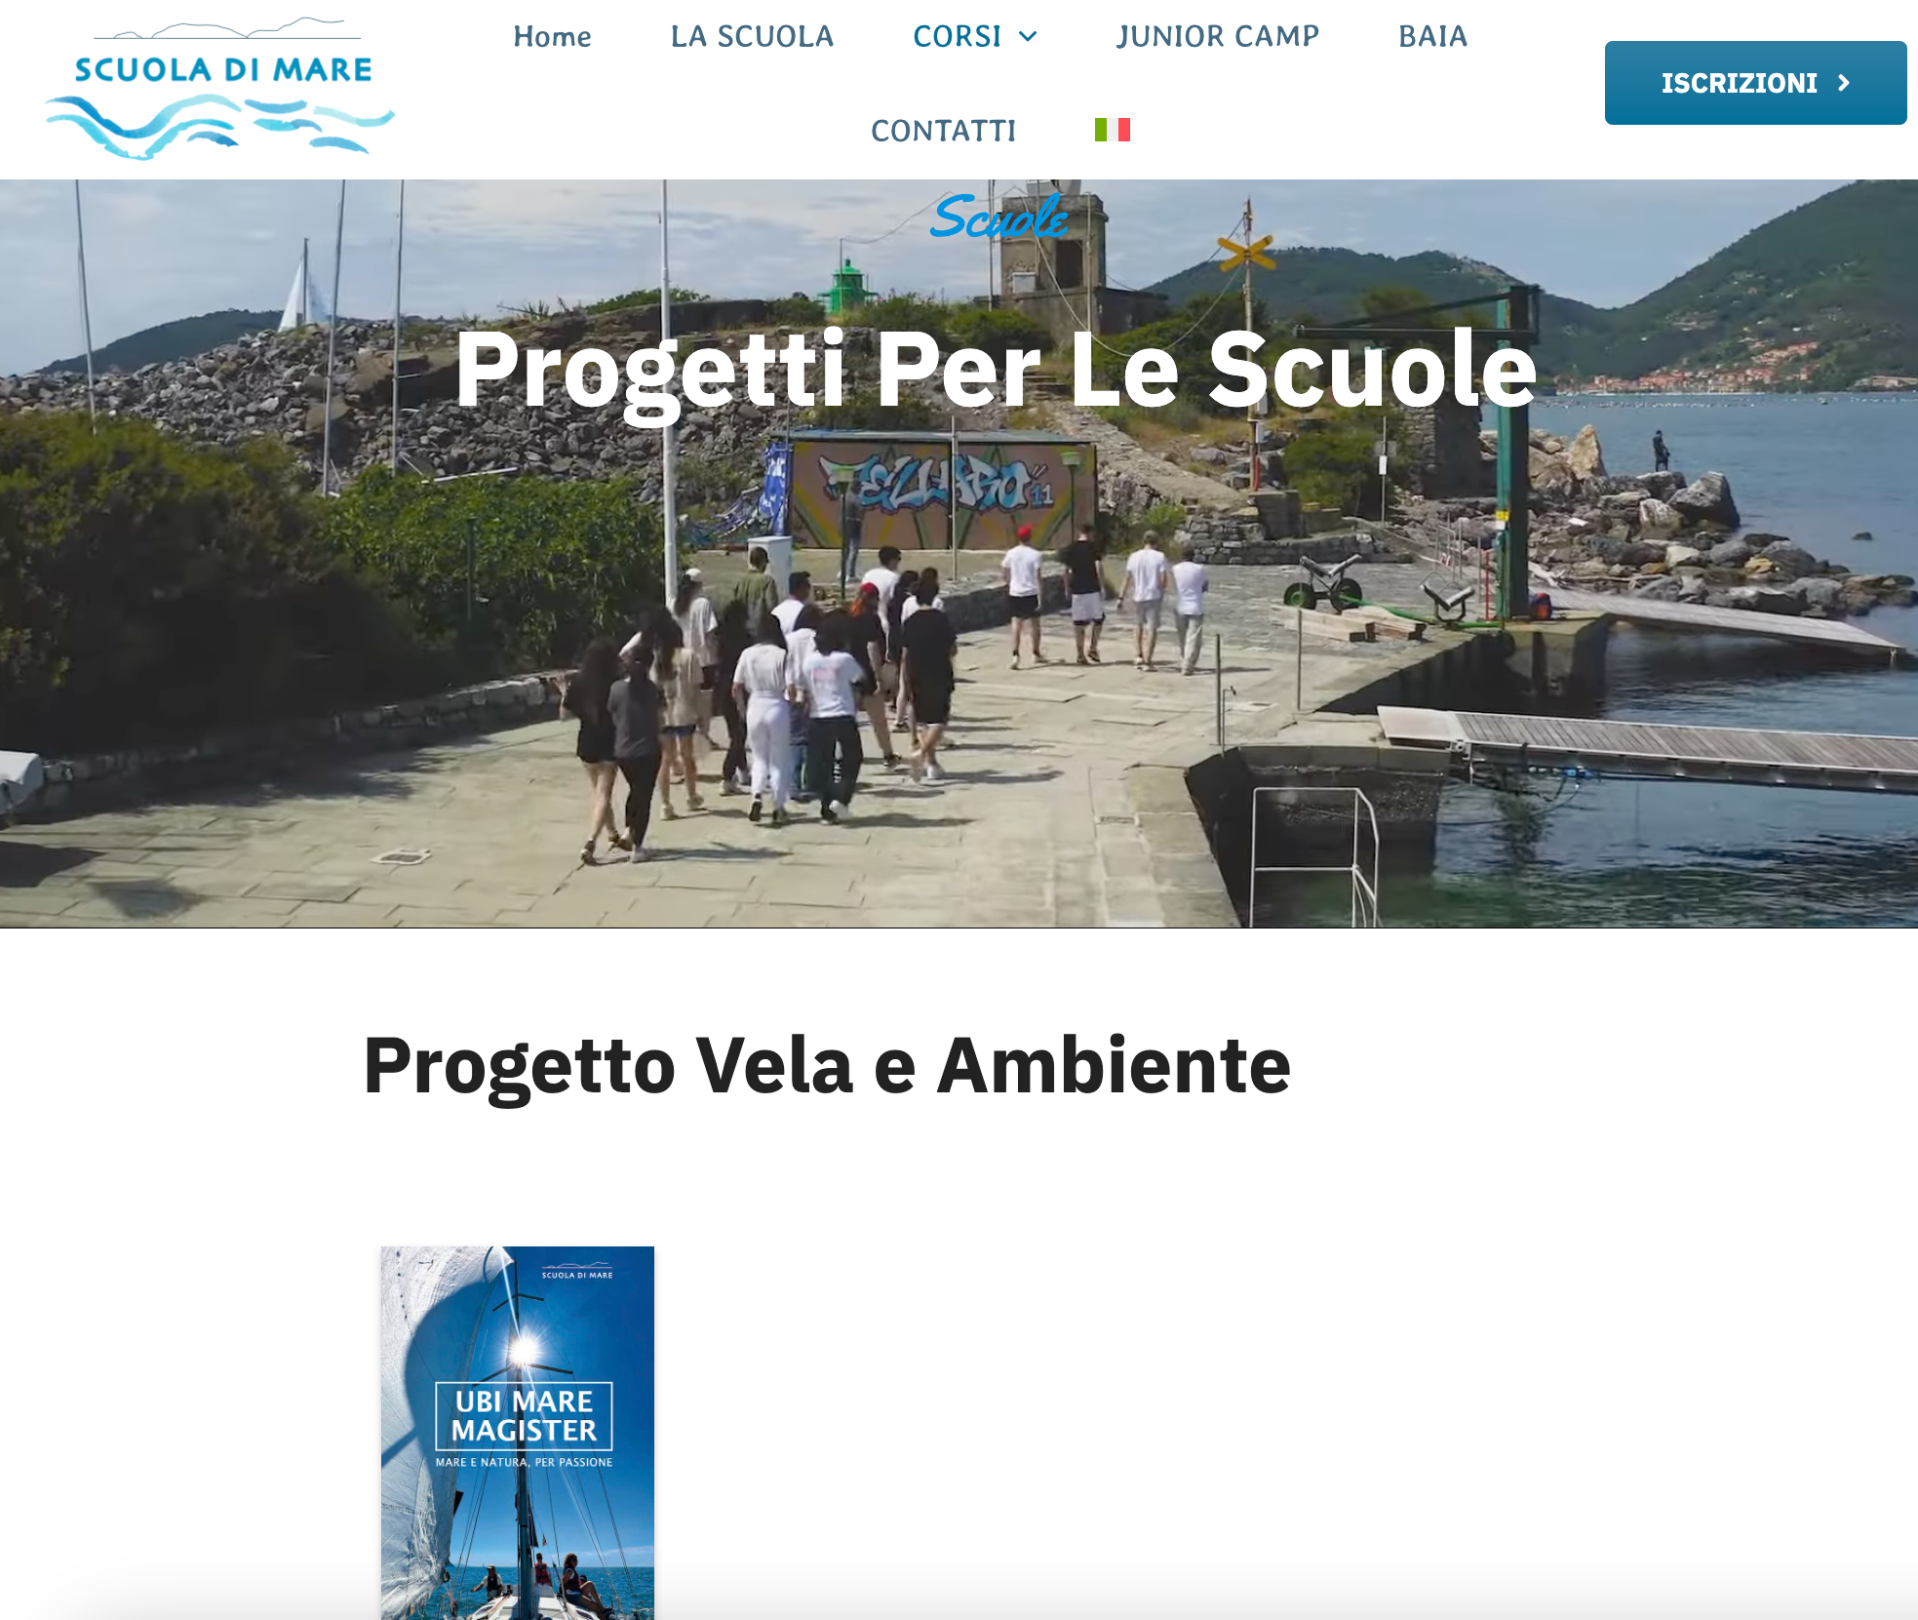Viewport: 1918px width, 1620px height.
Task: Open the CONTATTI page
Action: point(943,131)
